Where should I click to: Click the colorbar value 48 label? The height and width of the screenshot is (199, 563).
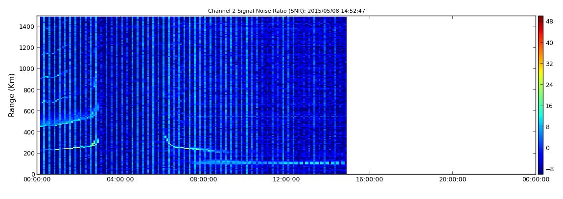click(549, 22)
